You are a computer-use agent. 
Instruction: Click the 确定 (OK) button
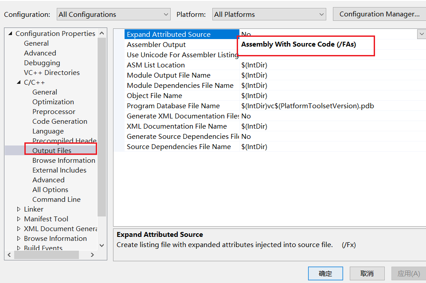click(x=325, y=273)
